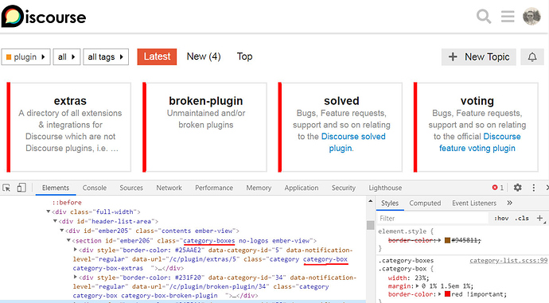Toggle the :hov element state button

[501, 219]
